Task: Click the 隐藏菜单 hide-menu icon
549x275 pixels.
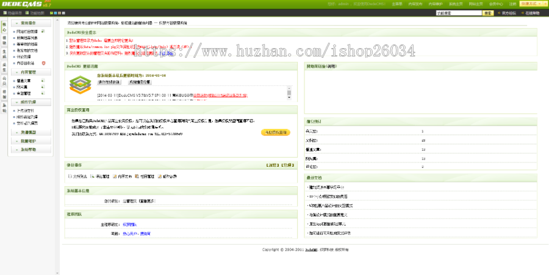Action: [5, 13]
